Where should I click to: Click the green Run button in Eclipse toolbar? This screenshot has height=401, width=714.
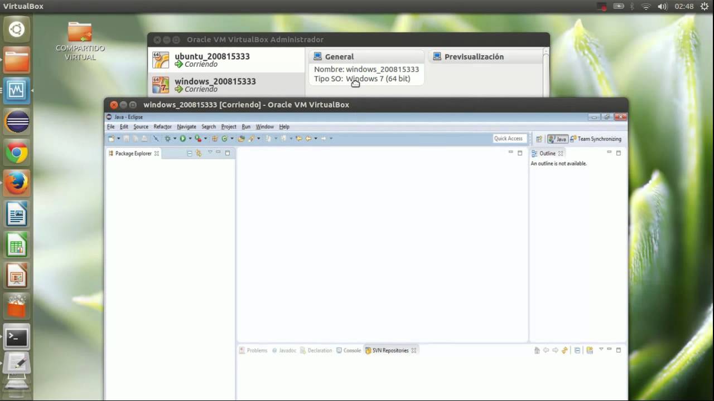point(182,139)
